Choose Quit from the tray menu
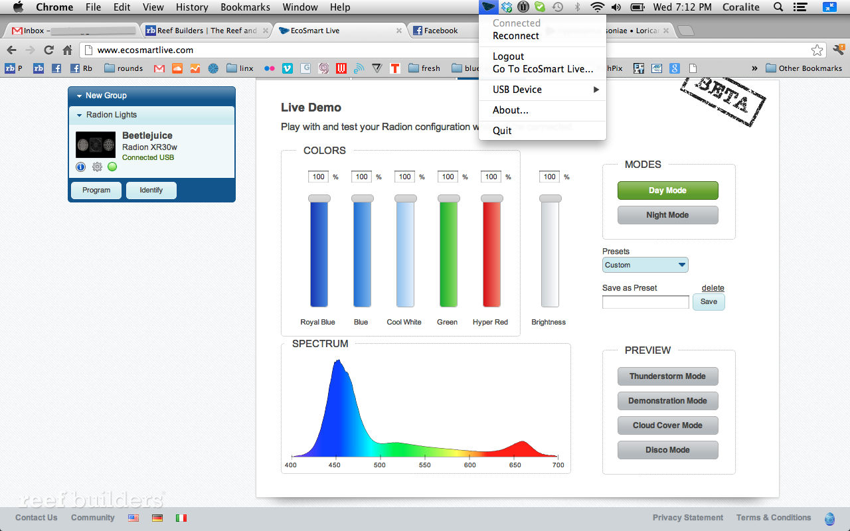850x531 pixels. tap(543, 131)
